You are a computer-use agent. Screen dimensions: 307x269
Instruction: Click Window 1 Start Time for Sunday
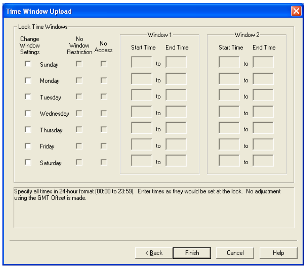[x=142, y=63]
